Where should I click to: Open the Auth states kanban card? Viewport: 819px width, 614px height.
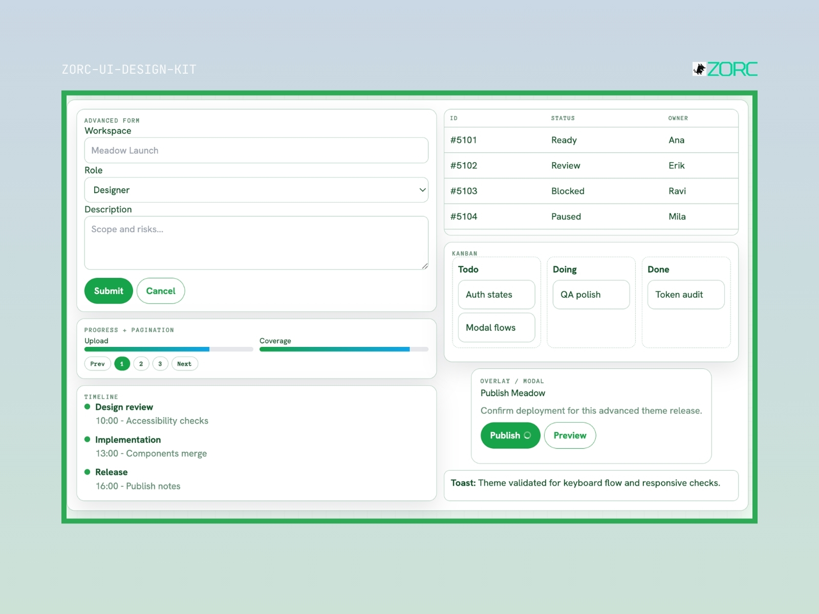tap(497, 295)
